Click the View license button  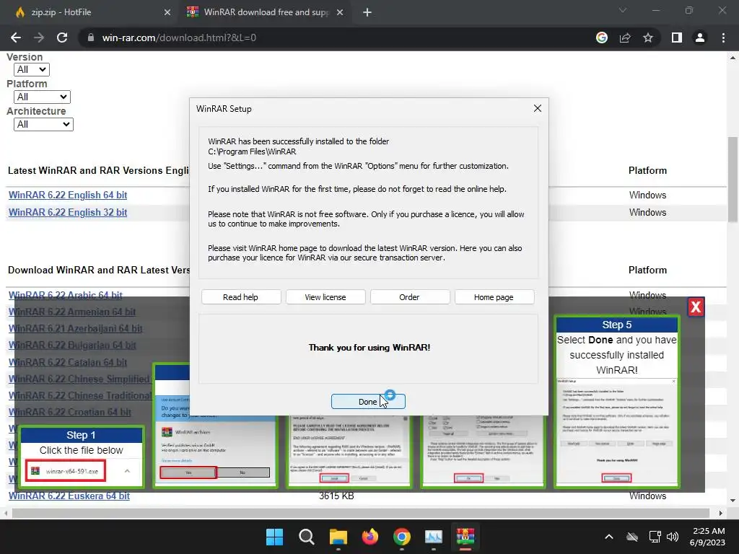click(325, 297)
